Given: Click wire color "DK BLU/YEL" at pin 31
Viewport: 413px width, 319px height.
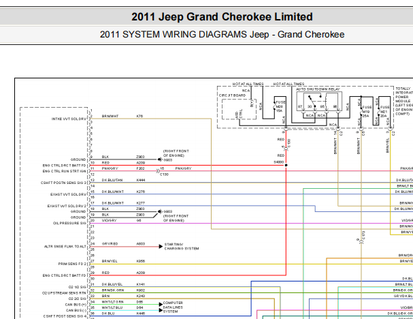Looking at the screenshot, I should [112, 284].
